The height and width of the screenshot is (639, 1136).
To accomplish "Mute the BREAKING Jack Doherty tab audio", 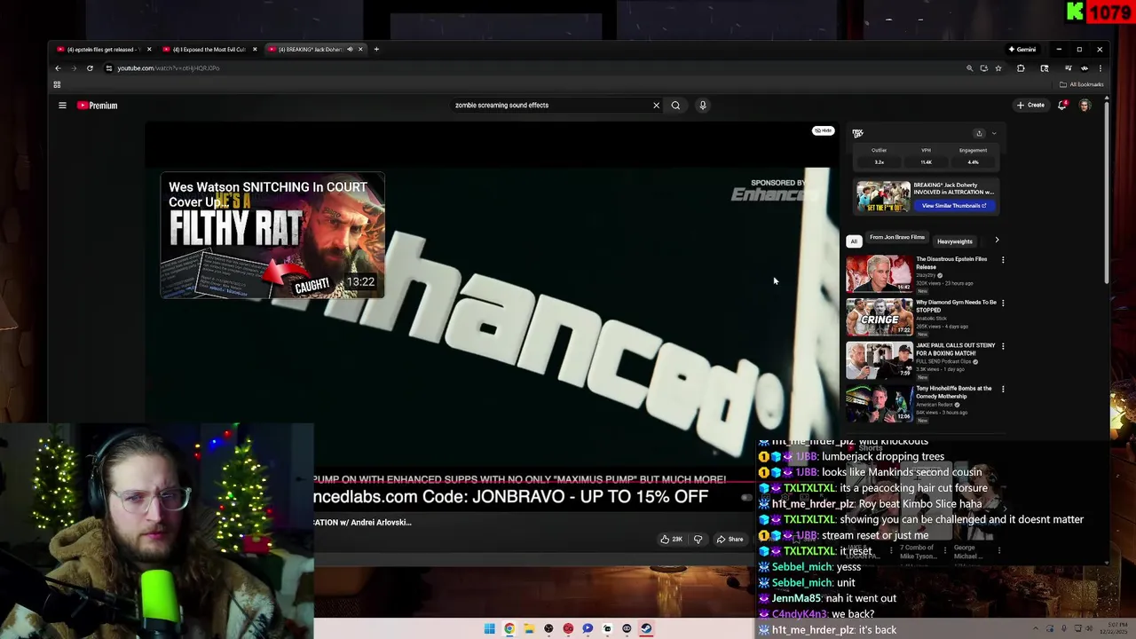I will click(350, 50).
